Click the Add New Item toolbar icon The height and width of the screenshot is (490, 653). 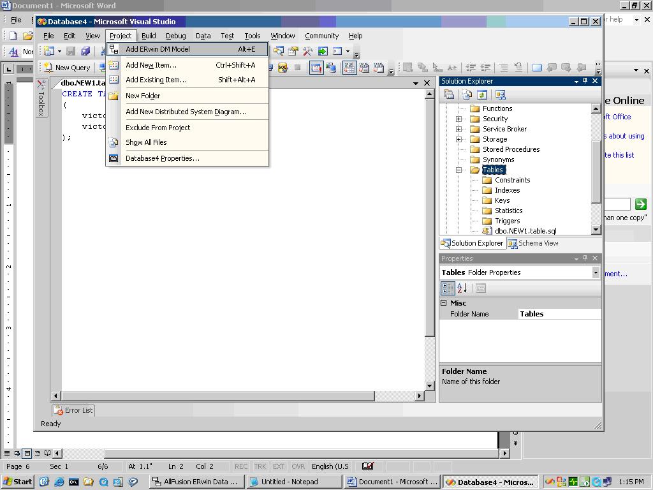(49, 51)
